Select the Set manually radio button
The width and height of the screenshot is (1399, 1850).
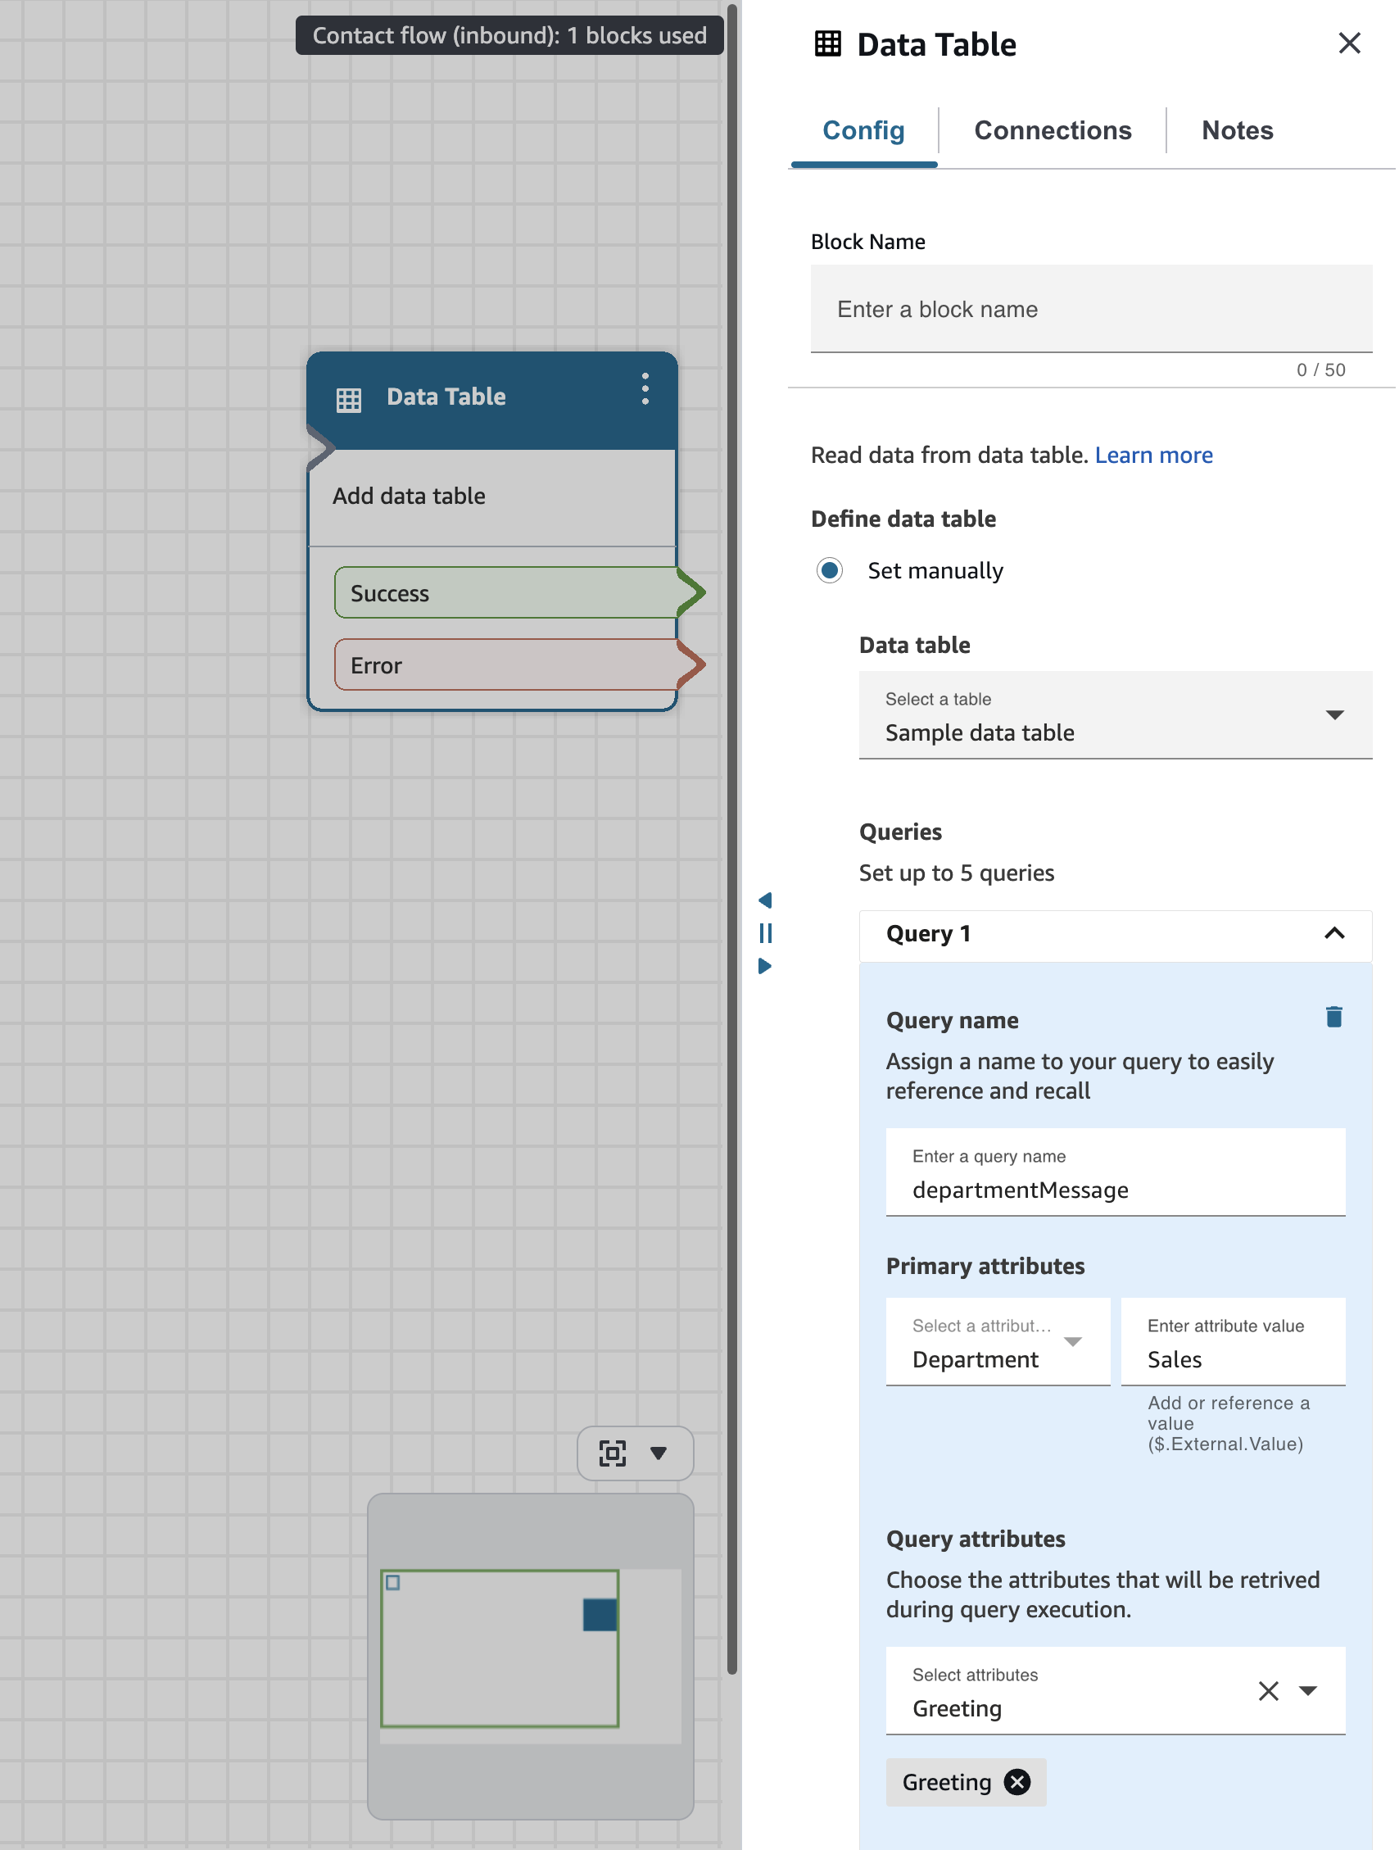(x=829, y=570)
